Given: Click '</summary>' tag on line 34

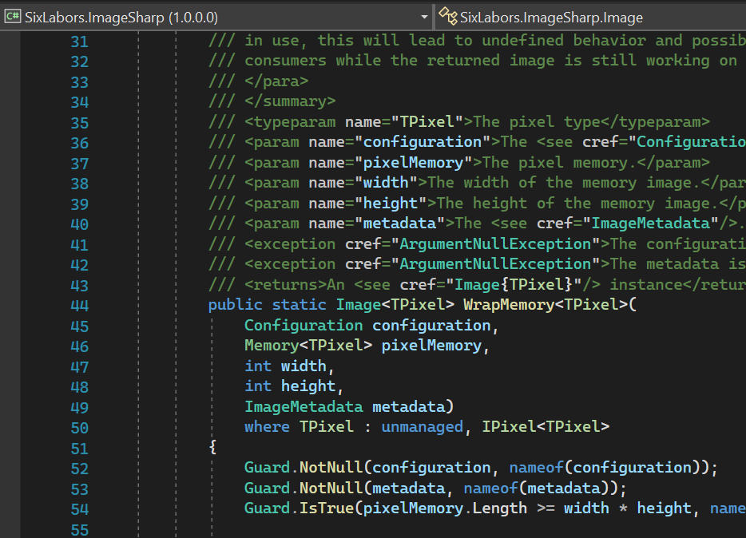Looking at the screenshot, I should click(290, 101).
